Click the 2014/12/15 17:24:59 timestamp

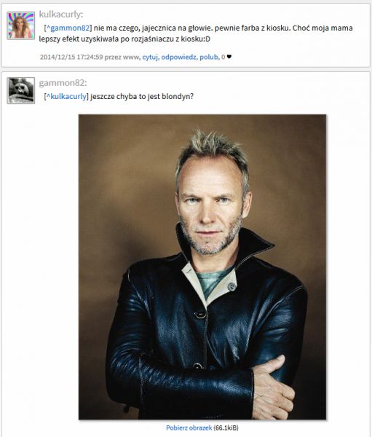click(71, 57)
